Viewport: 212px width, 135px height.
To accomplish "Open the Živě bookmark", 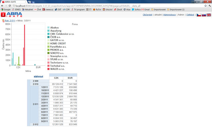I will click(38, 10).
